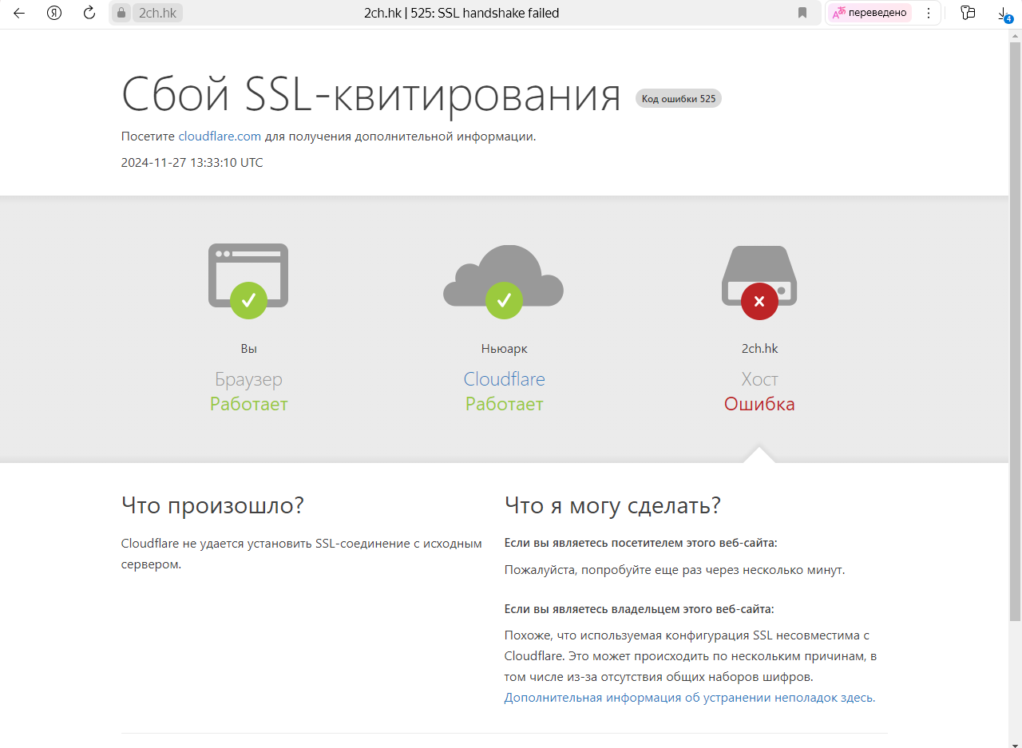
Task: Click the 'Браузер' label
Action: [x=248, y=379]
